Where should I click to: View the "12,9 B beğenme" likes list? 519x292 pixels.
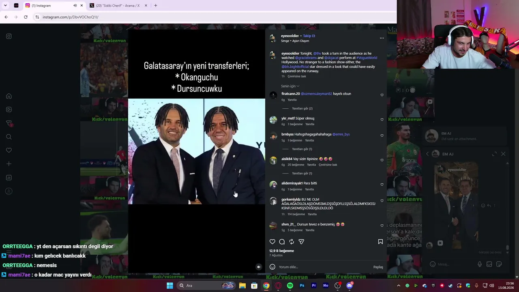click(281, 251)
